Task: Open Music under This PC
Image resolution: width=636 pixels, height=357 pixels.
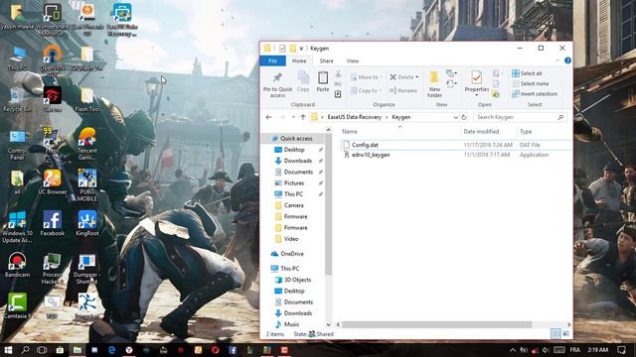Action: tap(291, 324)
